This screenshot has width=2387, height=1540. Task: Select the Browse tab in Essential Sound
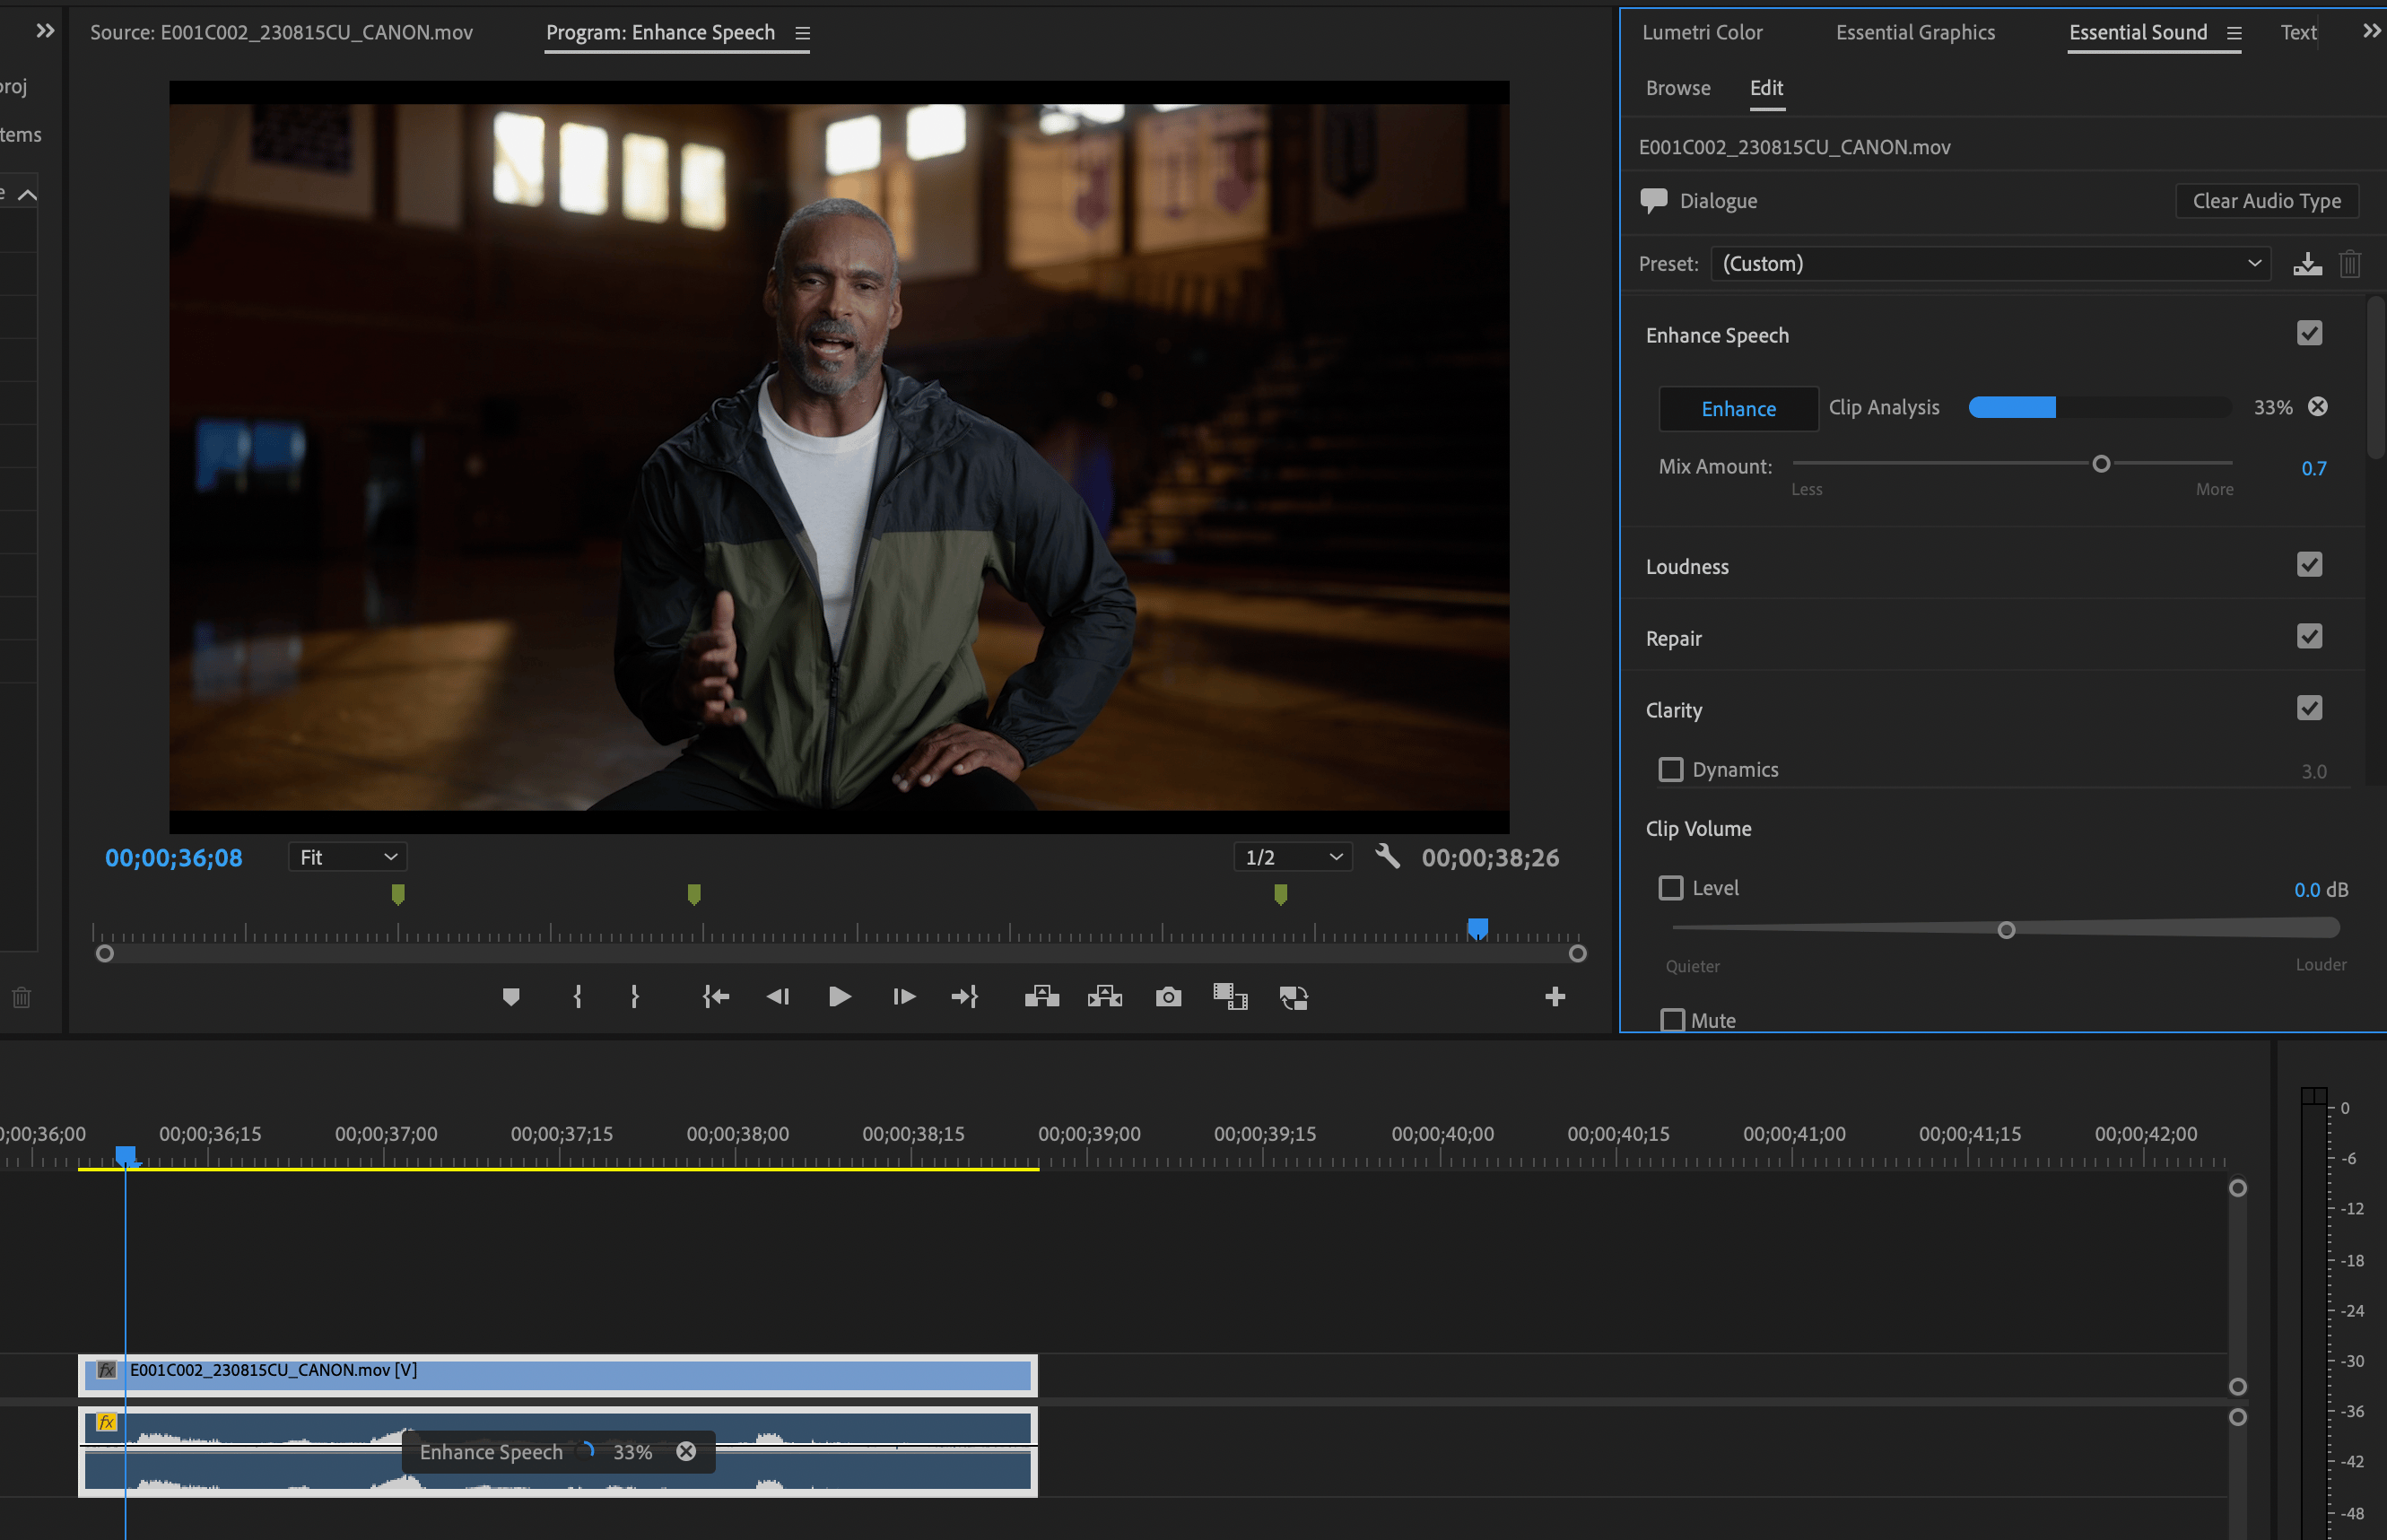click(1677, 85)
